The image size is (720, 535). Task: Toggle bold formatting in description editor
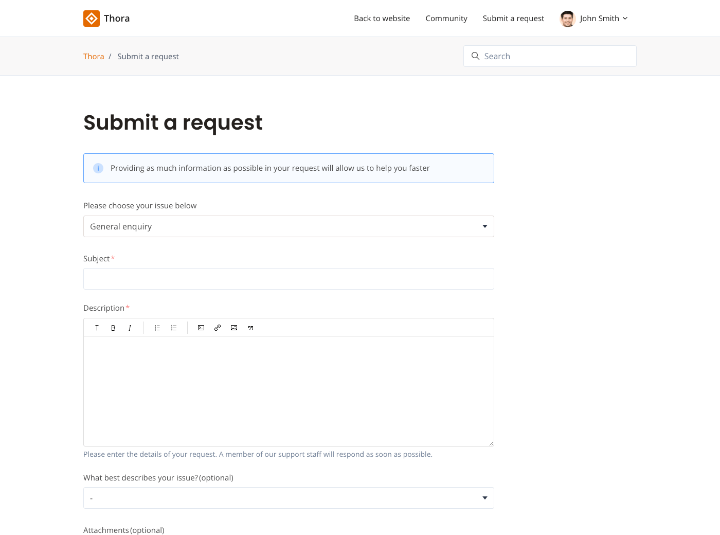[113, 328]
